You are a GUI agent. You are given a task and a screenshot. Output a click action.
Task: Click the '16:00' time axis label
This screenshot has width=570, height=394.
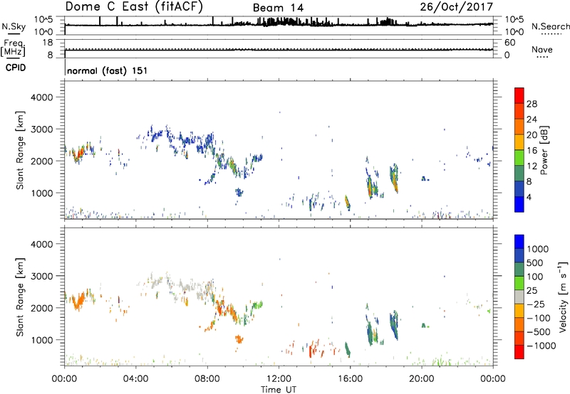[350, 379]
